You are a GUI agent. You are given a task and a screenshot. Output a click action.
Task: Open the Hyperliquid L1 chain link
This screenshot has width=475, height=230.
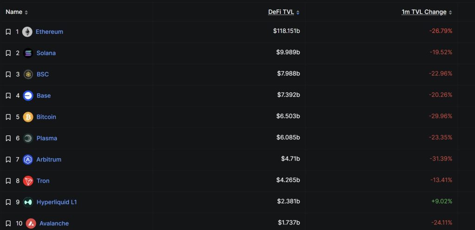57,202
